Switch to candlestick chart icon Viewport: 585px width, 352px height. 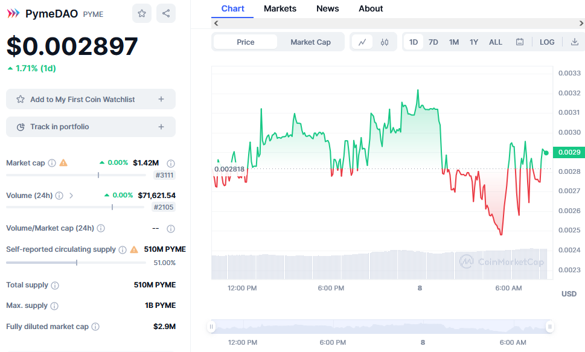(x=385, y=42)
